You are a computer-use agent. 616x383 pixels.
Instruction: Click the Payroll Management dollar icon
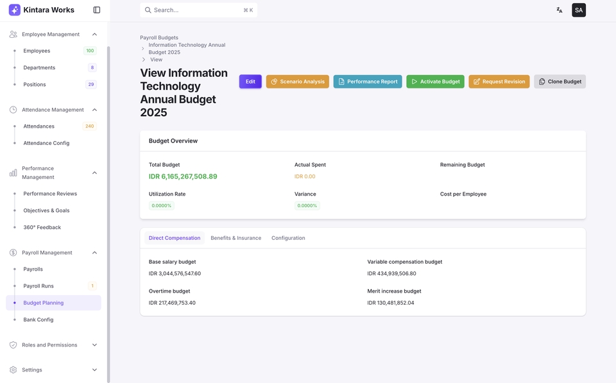coord(12,252)
